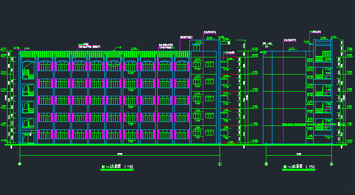Click the top red floor line at the tower section
Screen dimensions: 355x195
click(x=229, y=57)
